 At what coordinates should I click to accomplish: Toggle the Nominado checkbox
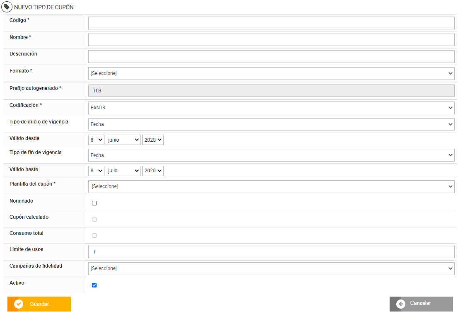click(x=95, y=203)
